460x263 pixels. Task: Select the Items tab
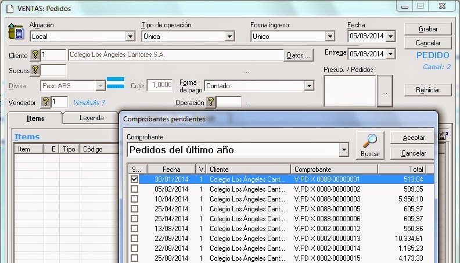pyautogui.click(x=35, y=118)
